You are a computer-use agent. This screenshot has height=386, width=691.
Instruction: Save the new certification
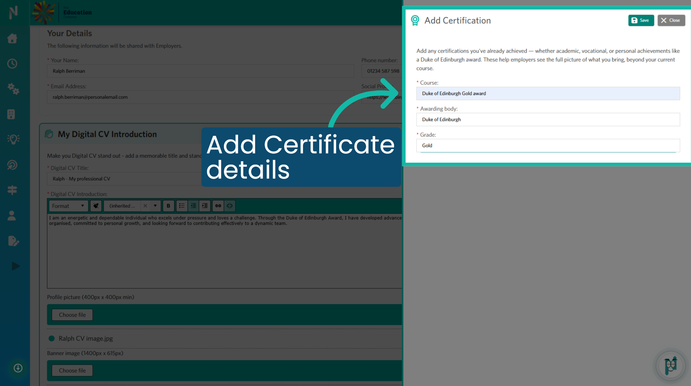click(x=641, y=21)
